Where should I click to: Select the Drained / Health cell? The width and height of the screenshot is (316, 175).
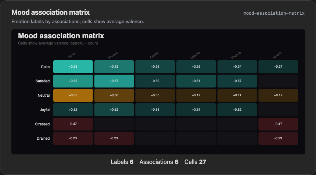click(278, 138)
